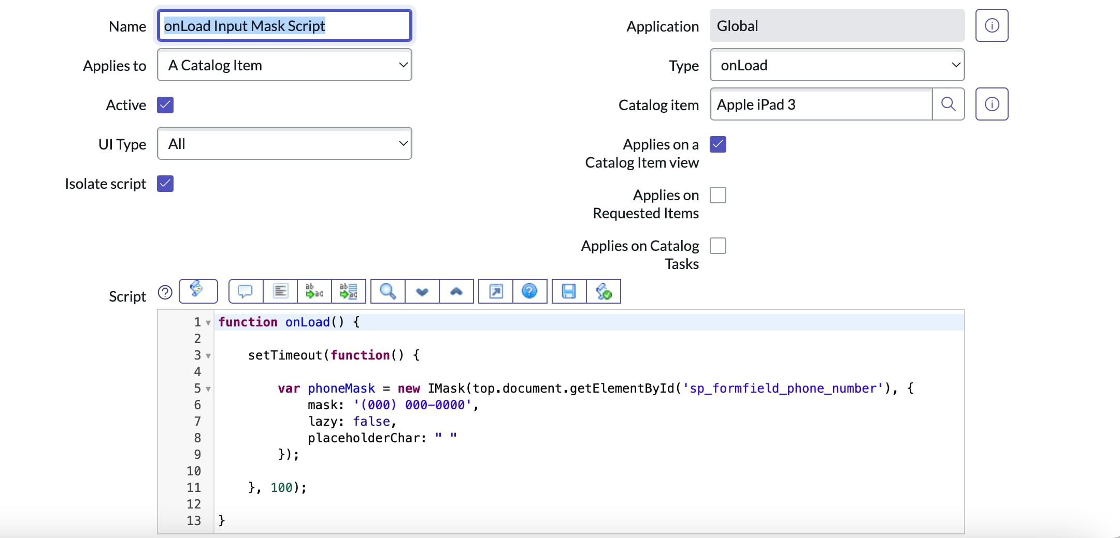Collapse code fold arrow at line 3
The height and width of the screenshot is (538, 1120).
[208, 356]
